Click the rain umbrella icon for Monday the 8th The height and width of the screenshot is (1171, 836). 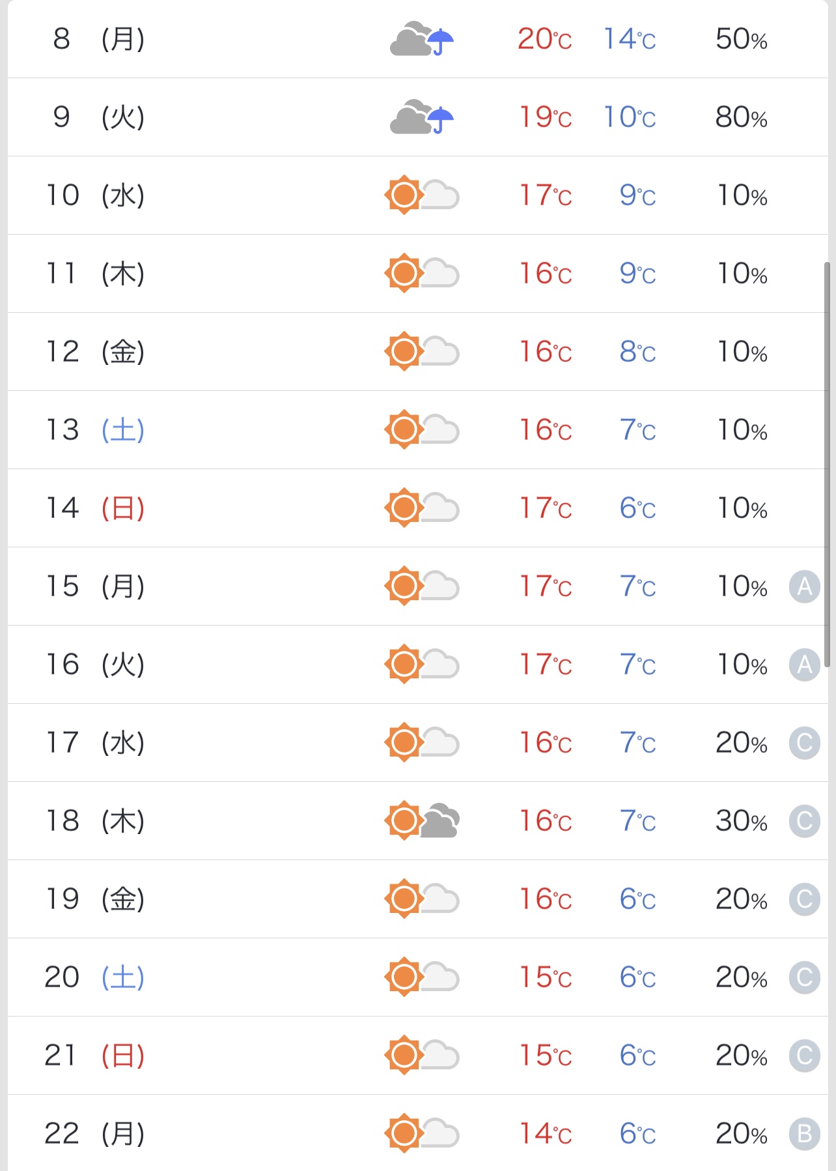pos(441,41)
